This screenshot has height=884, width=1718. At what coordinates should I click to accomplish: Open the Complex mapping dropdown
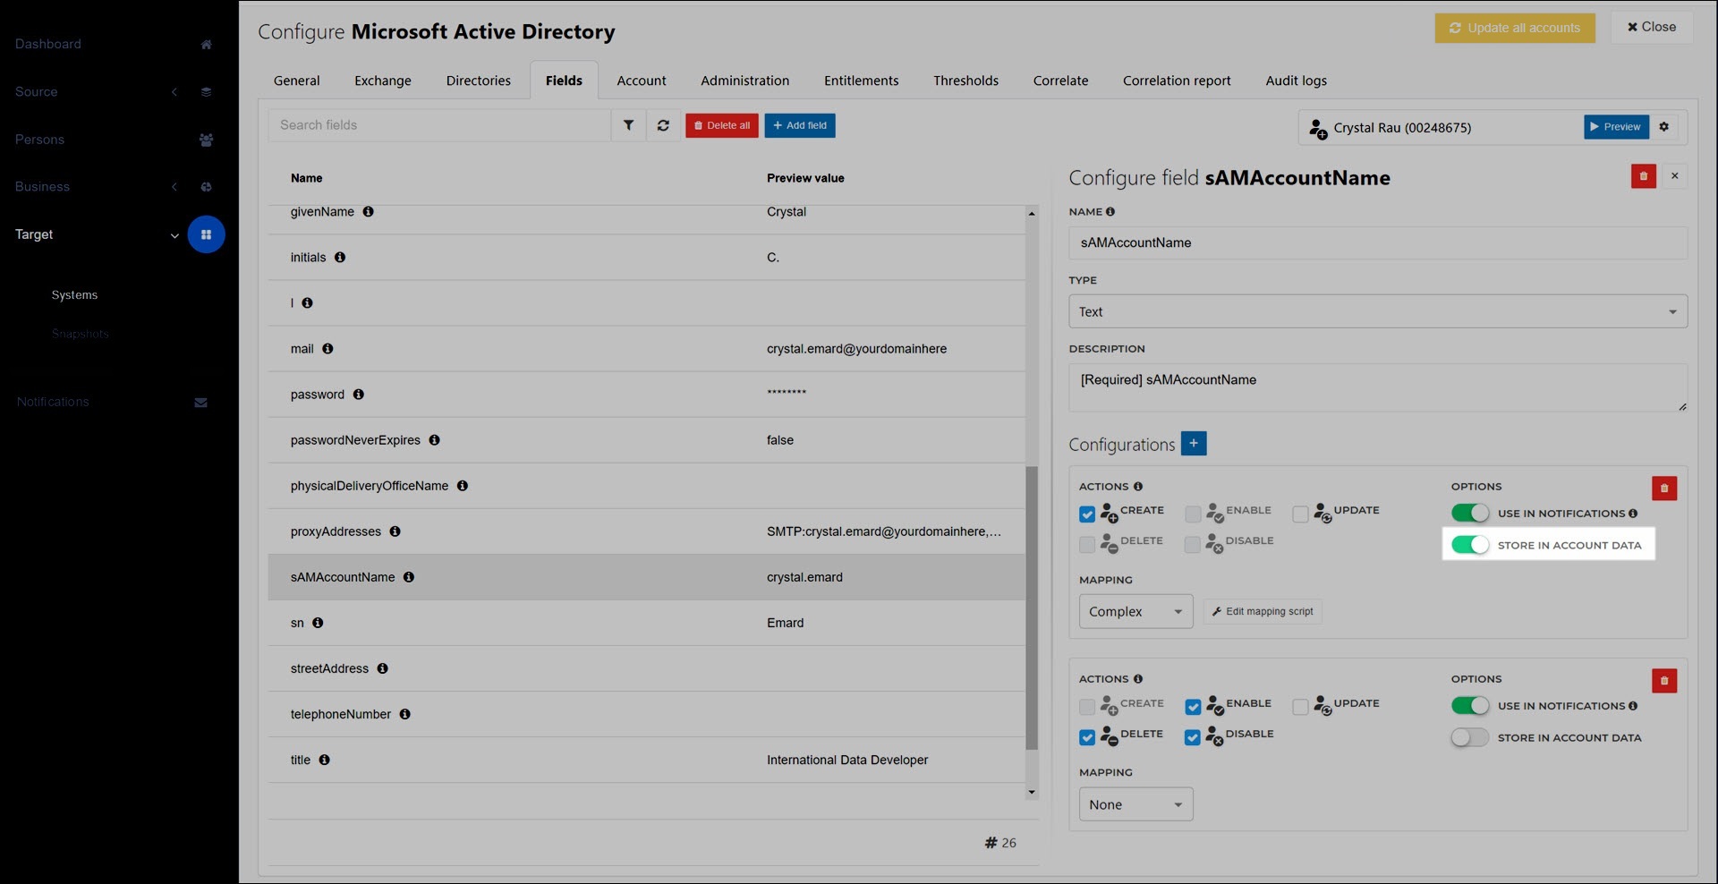coord(1135,611)
